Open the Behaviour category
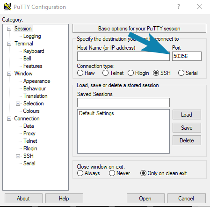Viewport: 210px width, 207px height. pos(35,89)
